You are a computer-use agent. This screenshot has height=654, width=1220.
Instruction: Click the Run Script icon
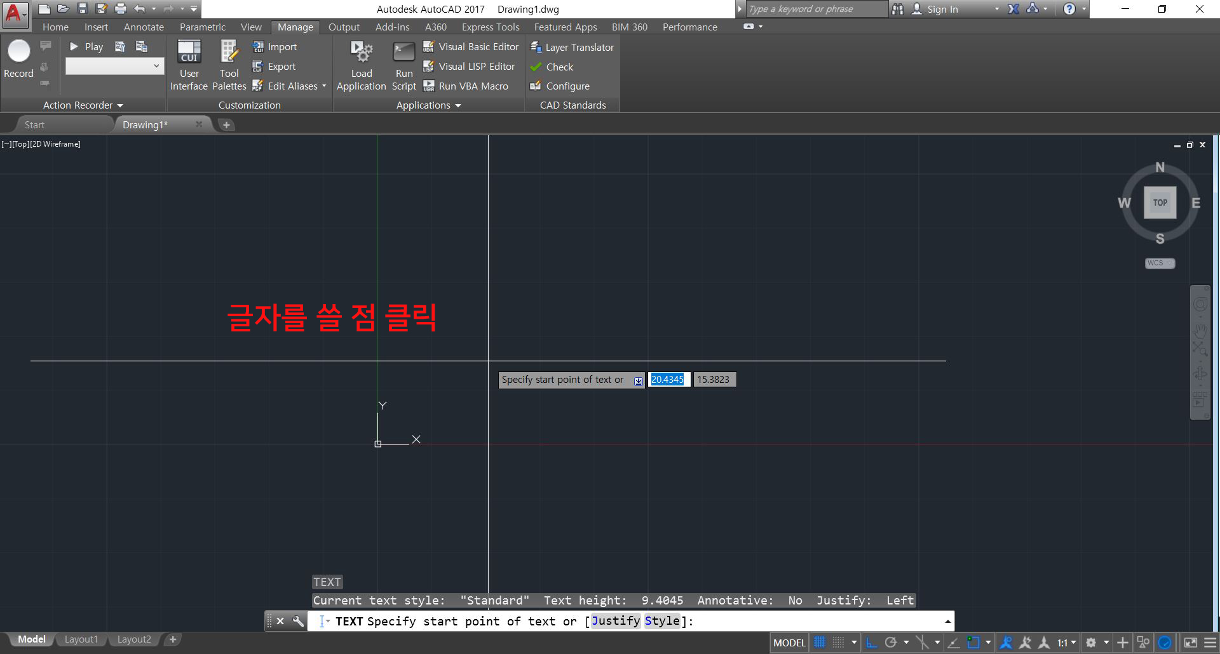[x=404, y=65]
